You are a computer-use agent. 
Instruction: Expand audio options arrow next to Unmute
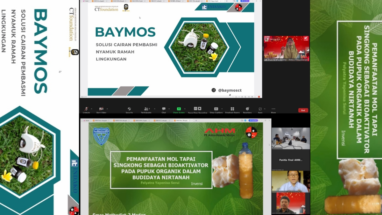92,109
